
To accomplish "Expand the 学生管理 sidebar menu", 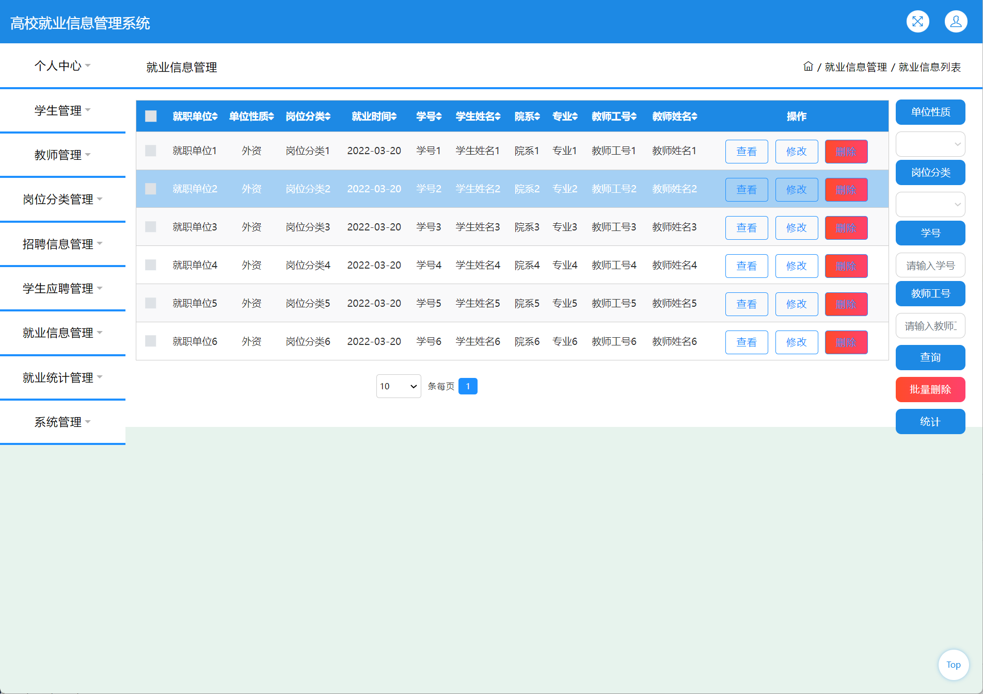I will [x=62, y=110].
